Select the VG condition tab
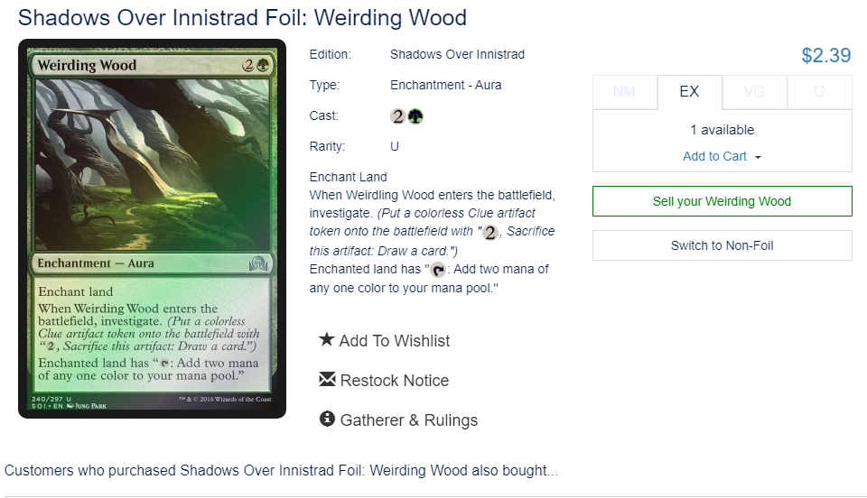 (x=754, y=92)
